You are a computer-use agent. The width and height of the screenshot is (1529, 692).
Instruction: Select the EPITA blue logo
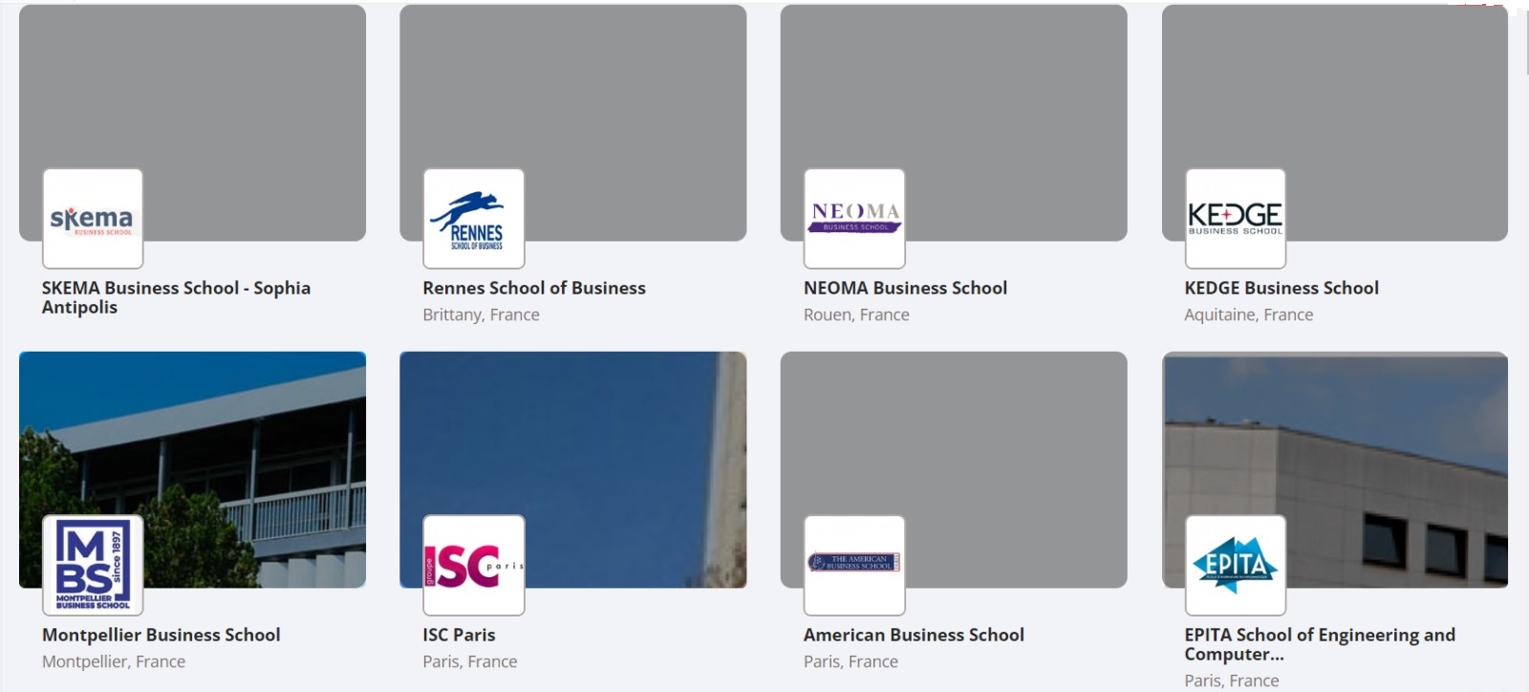pos(1236,565)
